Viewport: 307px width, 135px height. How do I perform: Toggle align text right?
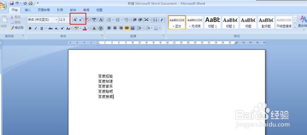(x=121, y=28)
